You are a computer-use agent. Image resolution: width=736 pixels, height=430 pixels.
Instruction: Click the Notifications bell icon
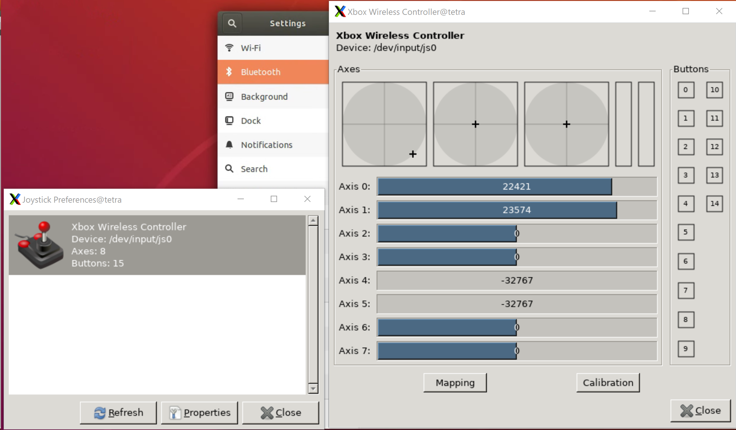click(229, 144)
